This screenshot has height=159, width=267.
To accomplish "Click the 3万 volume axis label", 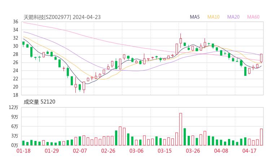I will click(15, 136).
